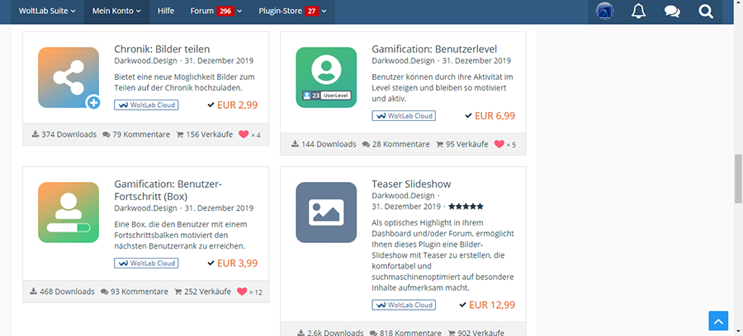Open the conversations chat bubble icon
Screen dimensions: 743x336
(672, 12)
